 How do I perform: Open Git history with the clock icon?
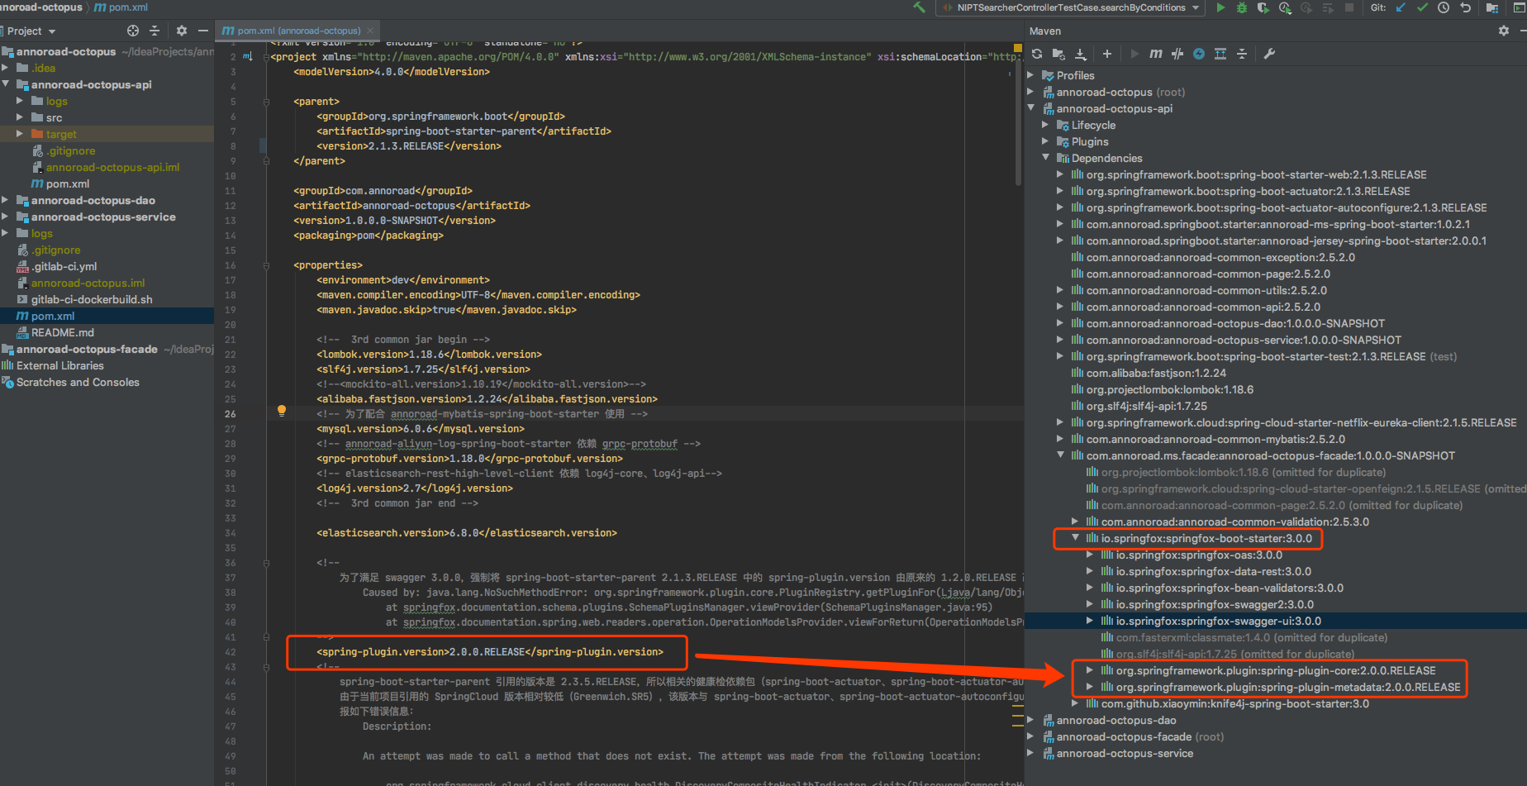click(x=1444, y=8)
